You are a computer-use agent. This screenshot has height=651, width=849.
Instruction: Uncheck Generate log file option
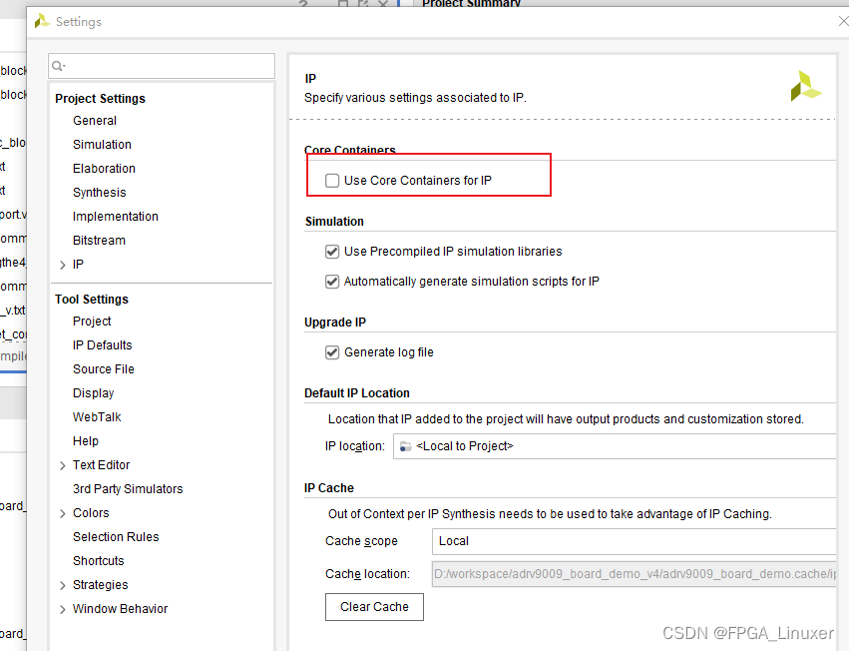[x=332, y=352]
